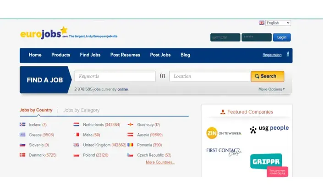323x195 pixels.
Task: Open Iceland (3) jobs link
Action: point(38,125)
